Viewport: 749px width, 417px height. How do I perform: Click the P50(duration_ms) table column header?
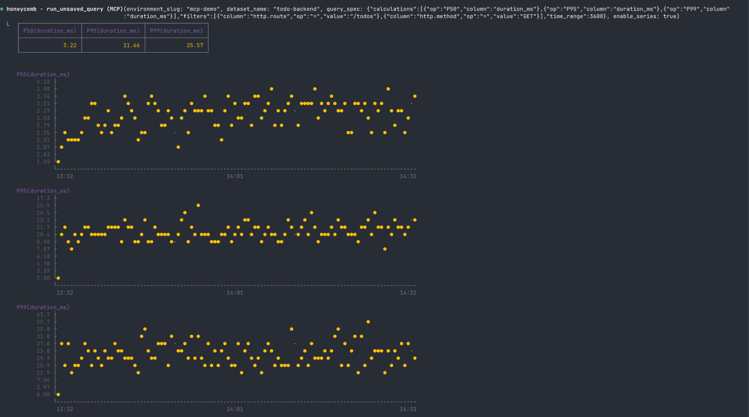tap(50, 31)
